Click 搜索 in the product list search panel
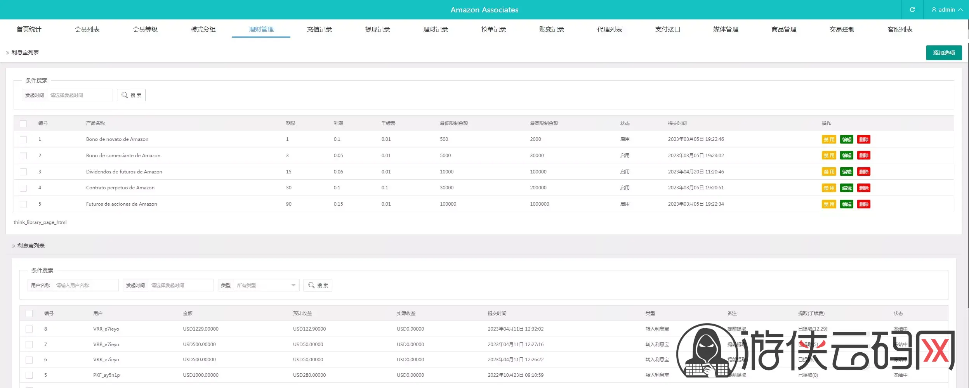This screenshot has height=388, width=969. click(x=131, y=95)
